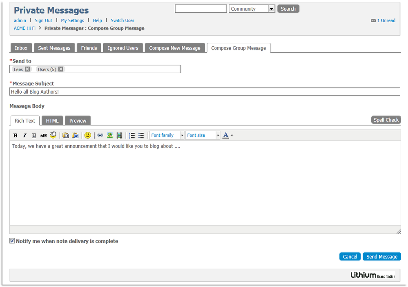Insert a numbered list
The height and width of the screenshot is (287, 408).
[132, 135]
